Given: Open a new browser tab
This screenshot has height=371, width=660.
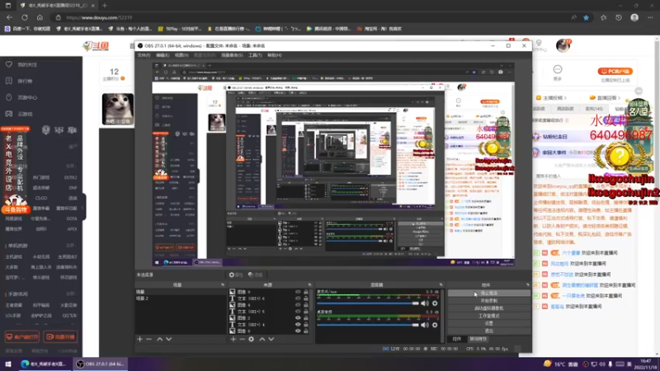Looking at the screenshot, I should pyautogui.click(x=105, y=6).
